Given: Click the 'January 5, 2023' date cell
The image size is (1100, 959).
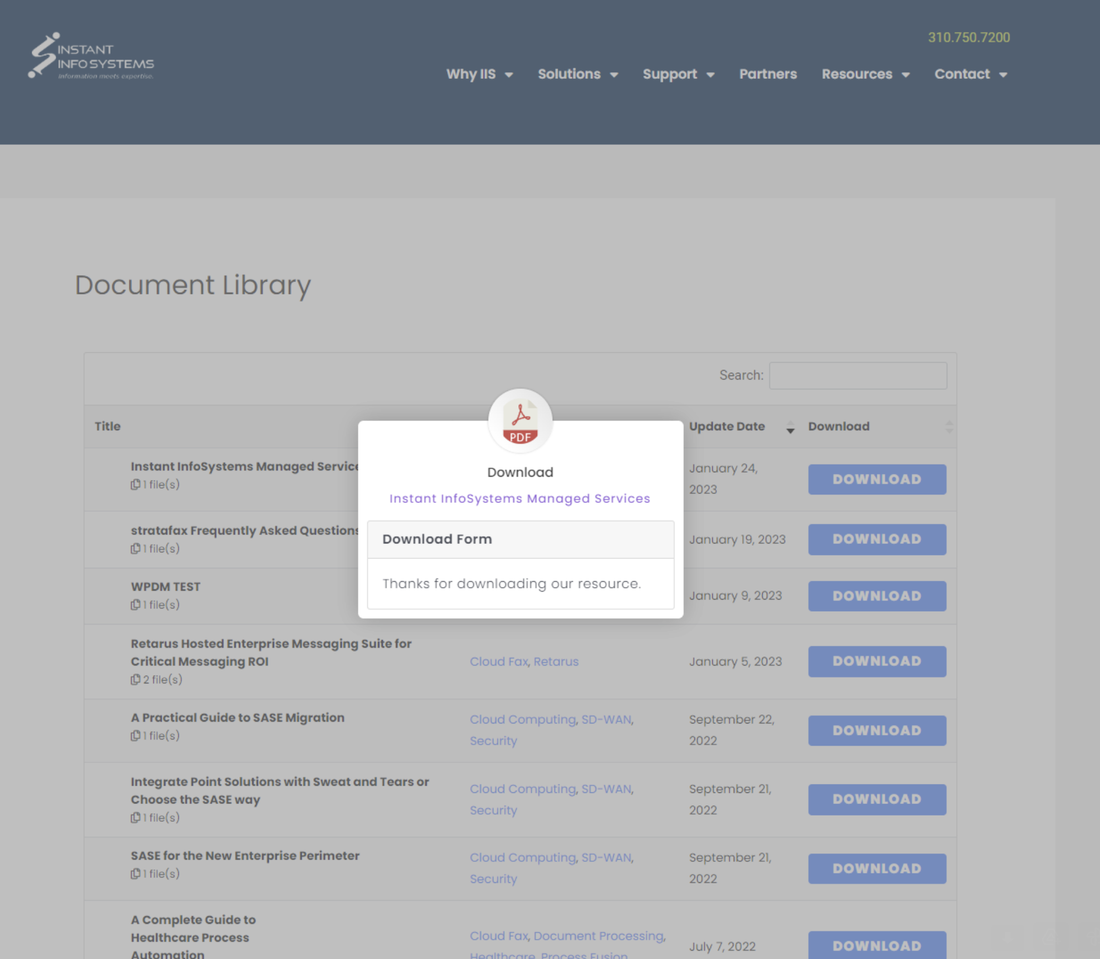Looking at the screenshot, I should (736, 662).
